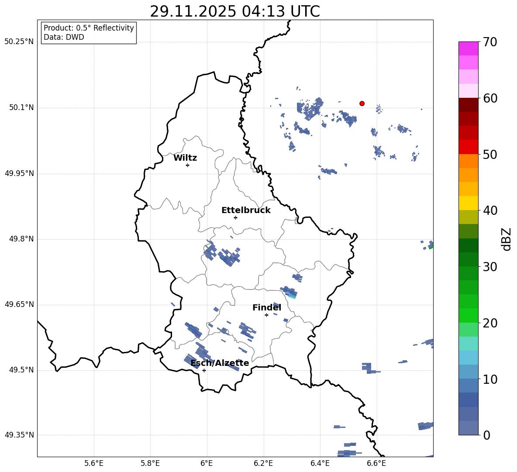Click the 6.4°E longitude label
The image size is (517, 472).
320,463
